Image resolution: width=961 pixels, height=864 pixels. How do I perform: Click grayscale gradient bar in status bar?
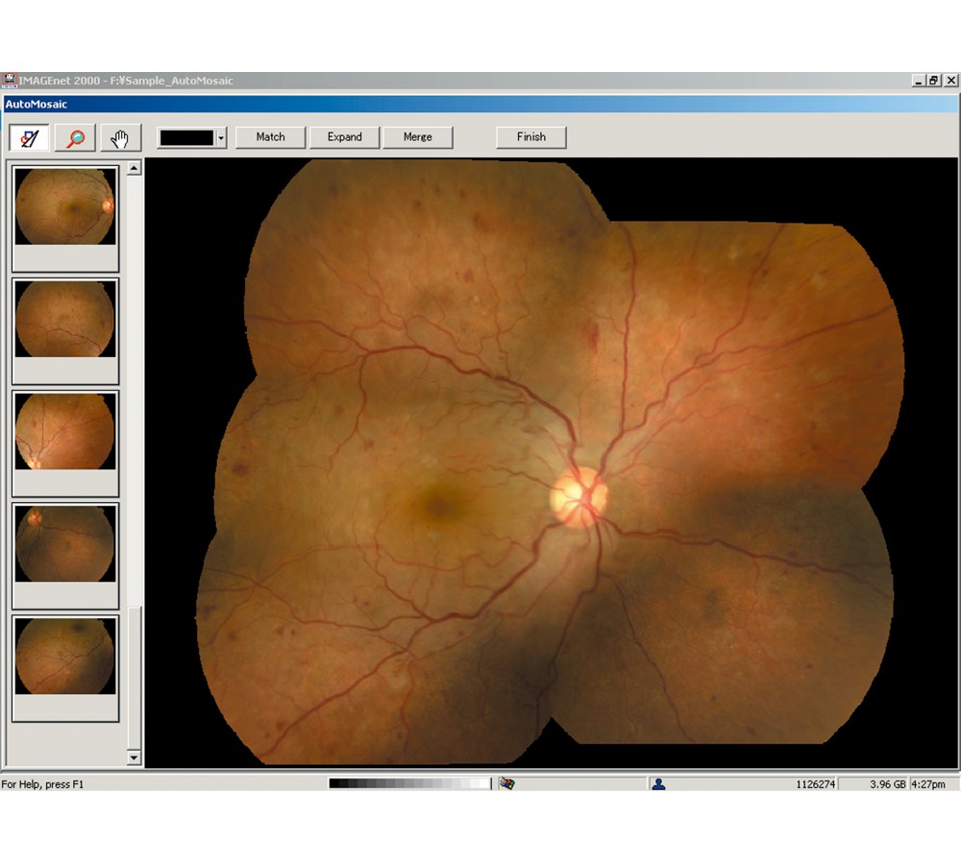coord(409,783)
